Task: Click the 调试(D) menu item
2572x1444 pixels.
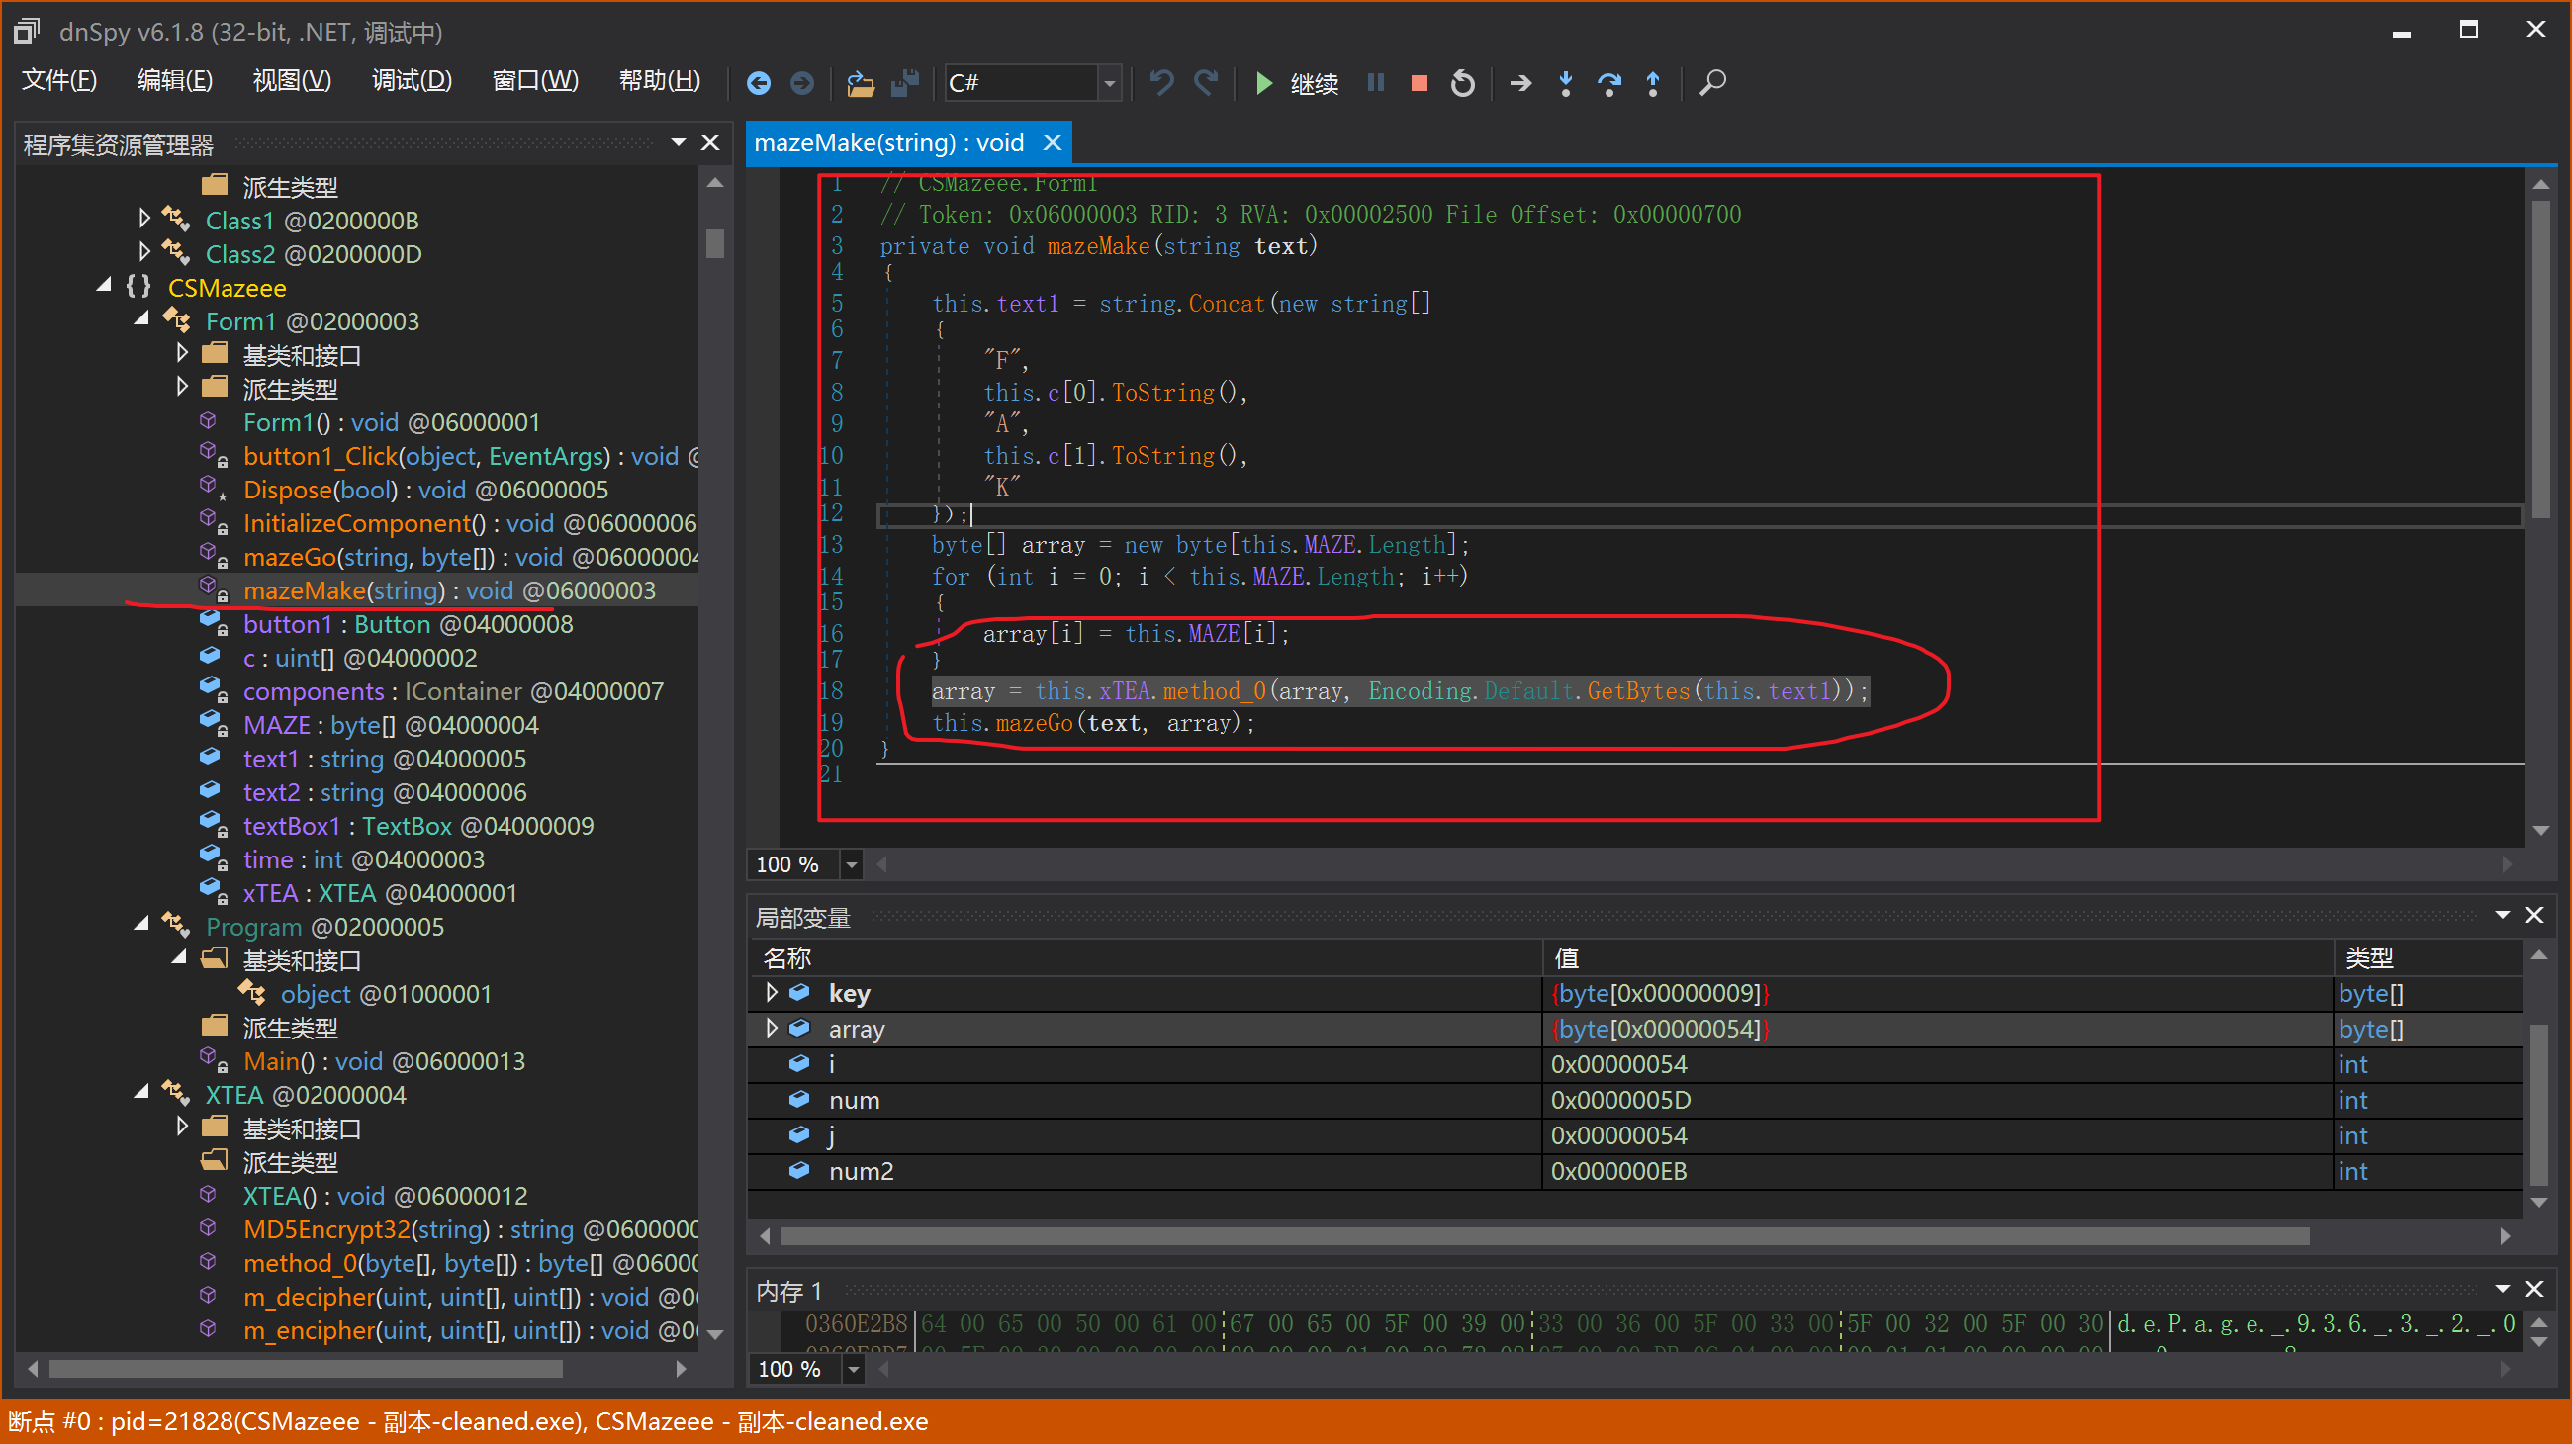Action: pos(412,81)
